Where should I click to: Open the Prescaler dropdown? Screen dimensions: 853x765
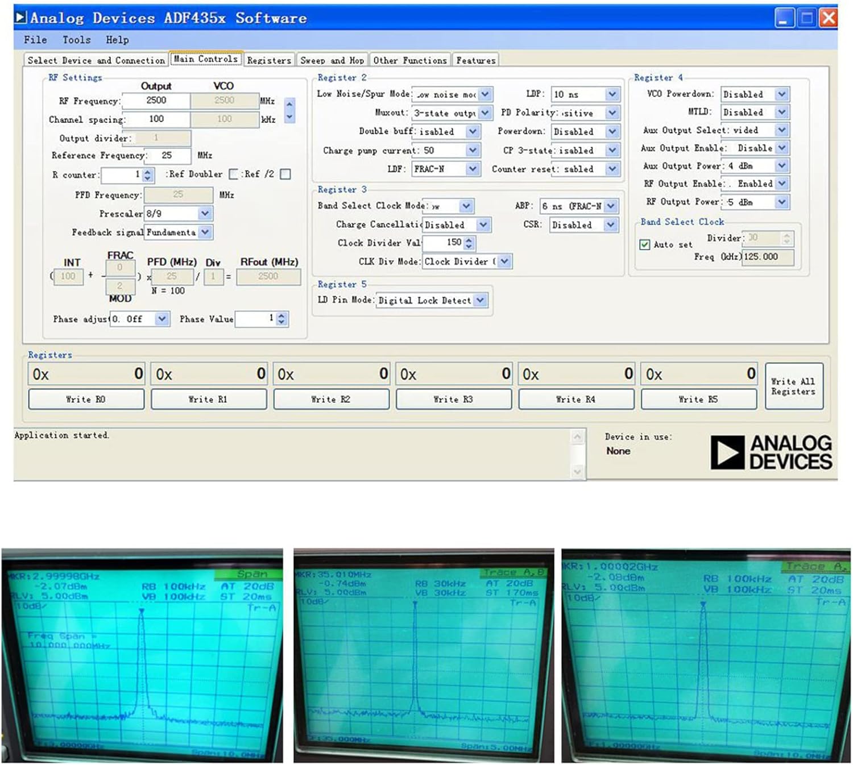203,213
